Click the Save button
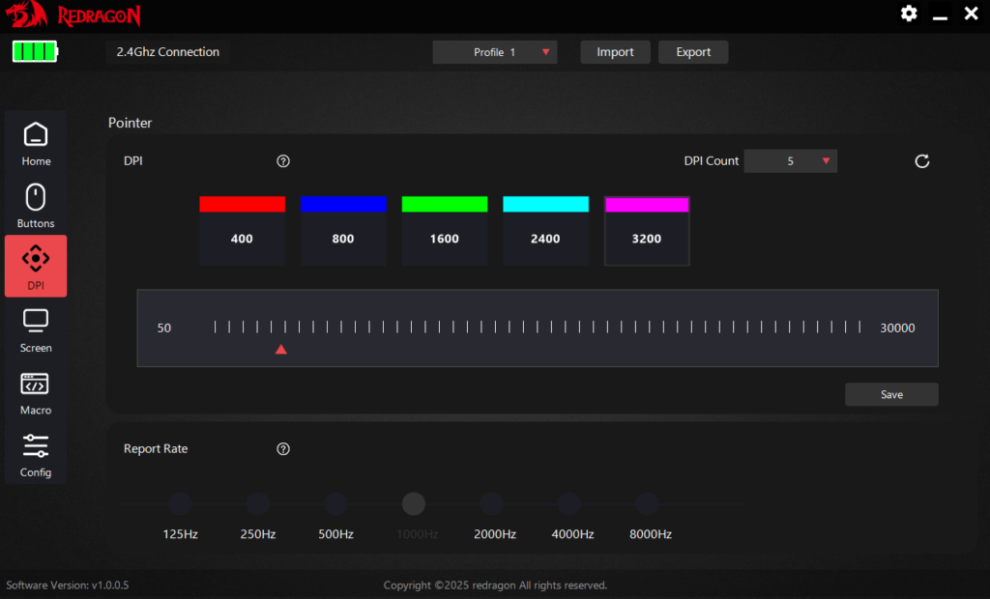 point(891,394)
